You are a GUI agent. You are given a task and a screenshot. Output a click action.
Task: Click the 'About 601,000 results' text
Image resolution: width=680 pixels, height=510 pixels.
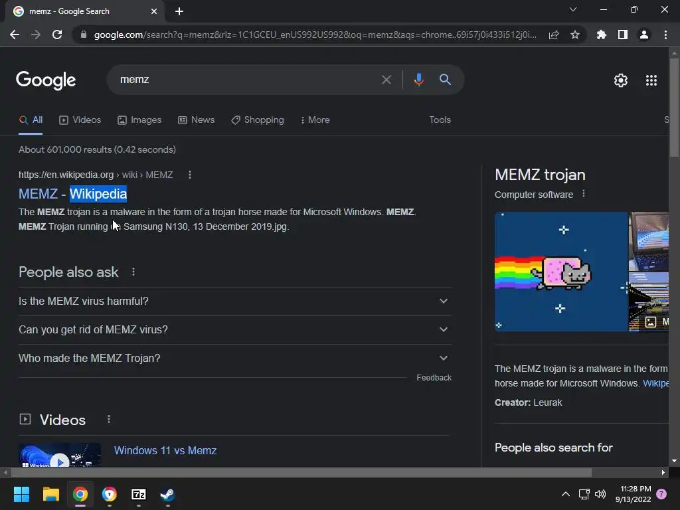97,149
